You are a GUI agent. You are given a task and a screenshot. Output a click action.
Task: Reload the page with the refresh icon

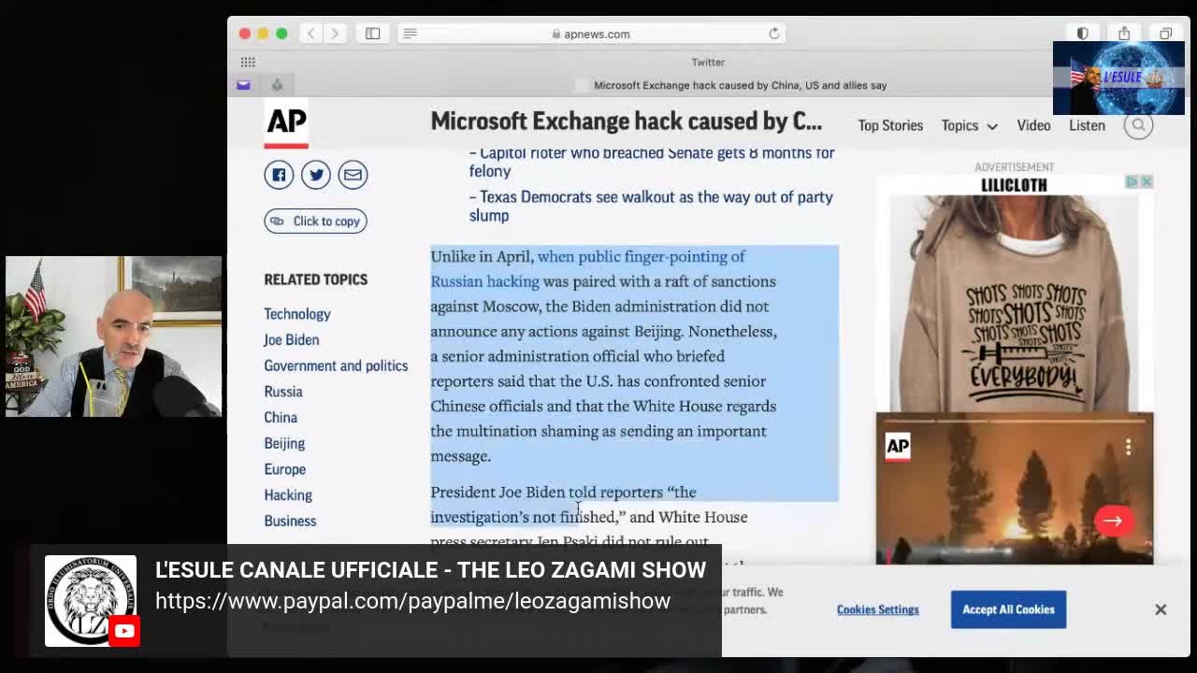point(774,34)
